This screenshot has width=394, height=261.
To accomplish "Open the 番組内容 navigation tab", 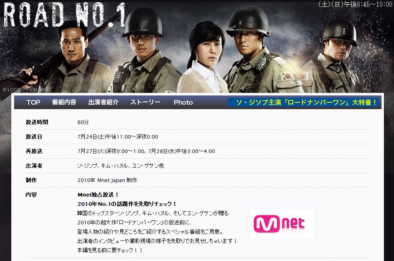I will pyautogui.click(x=64, y=102).
